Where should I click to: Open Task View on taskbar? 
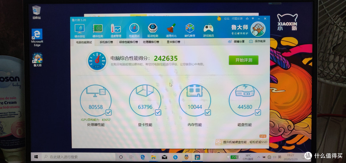[131, 157]
